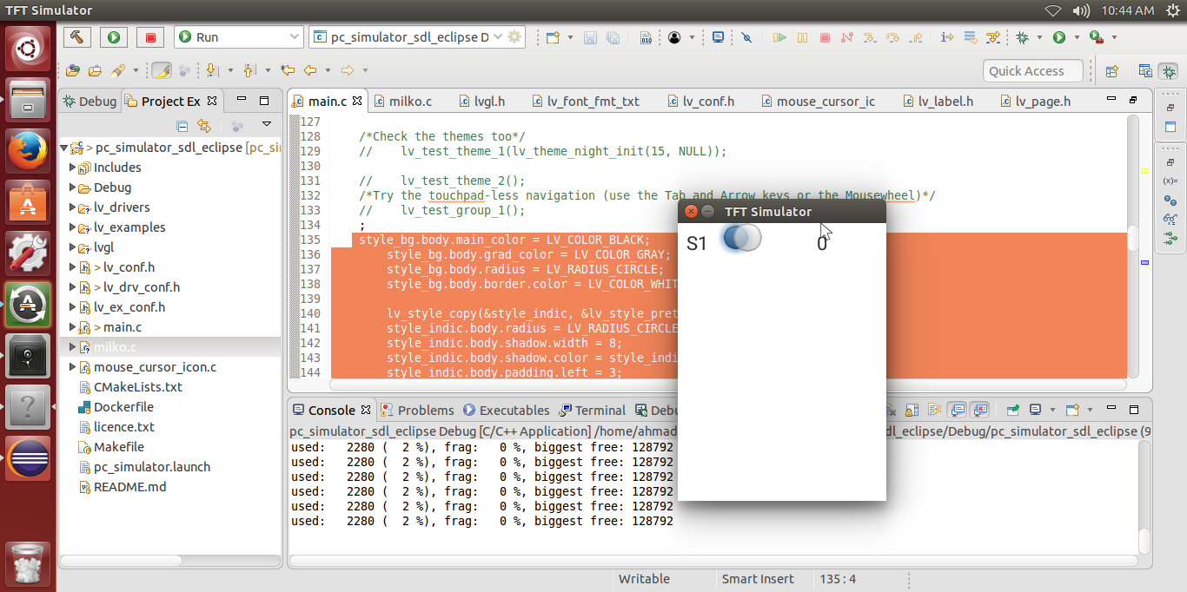Toggle the S1 switch in TFT Simulator

[742, 239]
